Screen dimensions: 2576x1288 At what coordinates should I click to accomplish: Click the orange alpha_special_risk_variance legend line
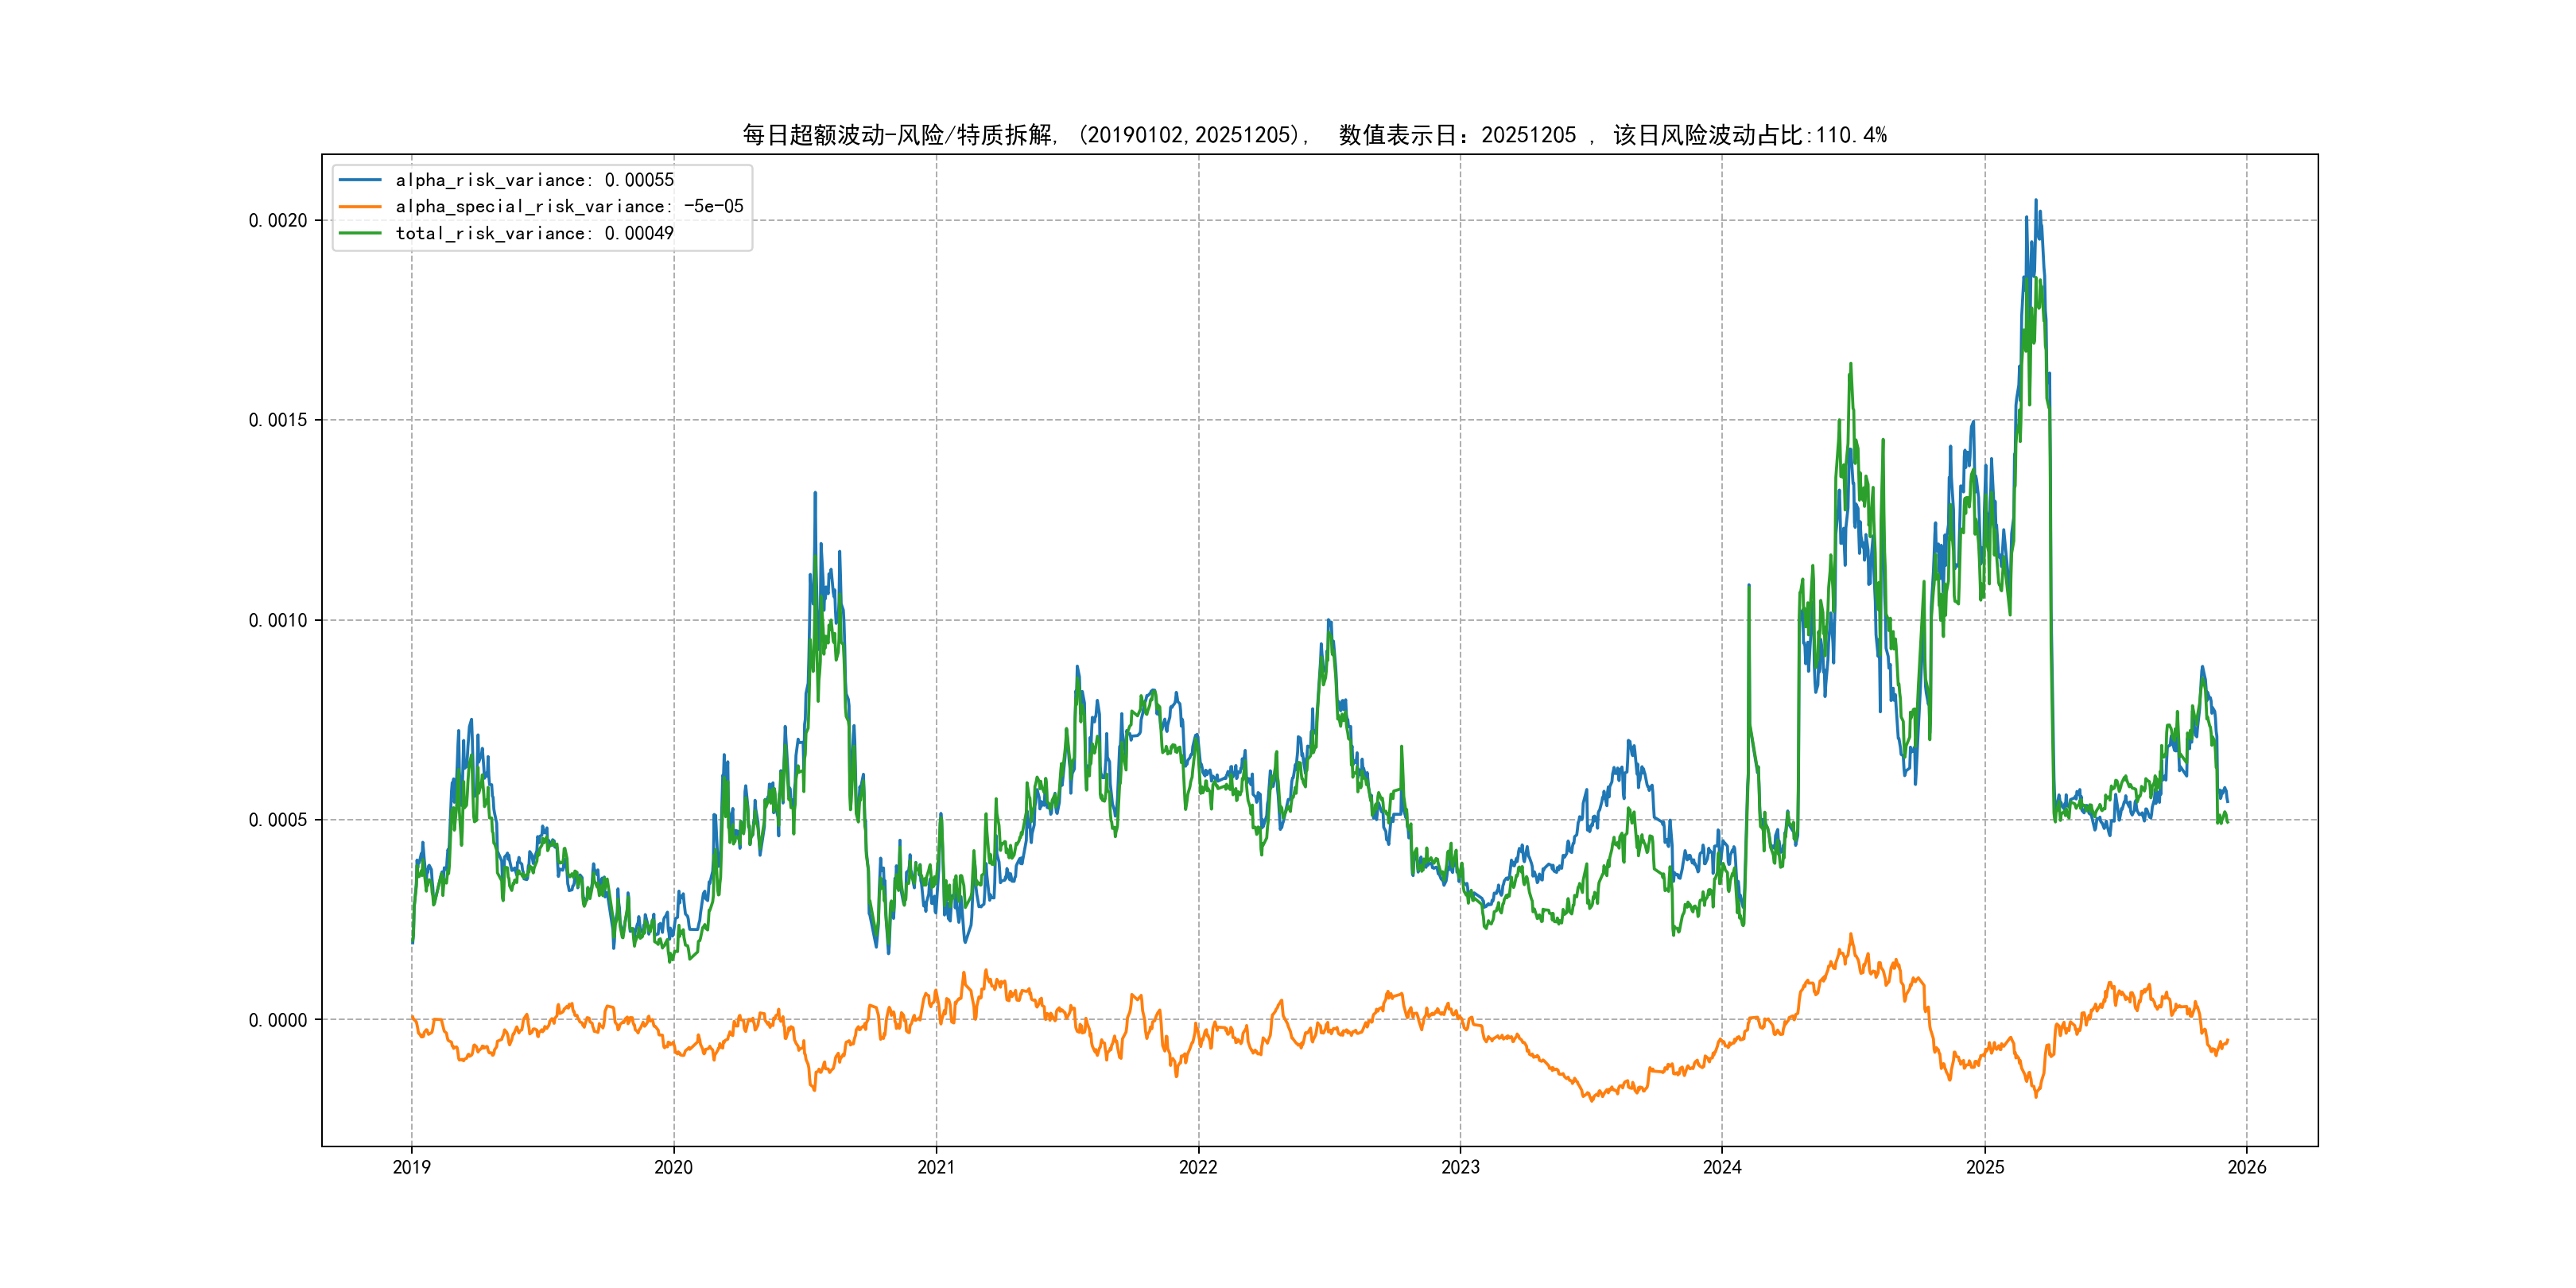coord(360,207)
